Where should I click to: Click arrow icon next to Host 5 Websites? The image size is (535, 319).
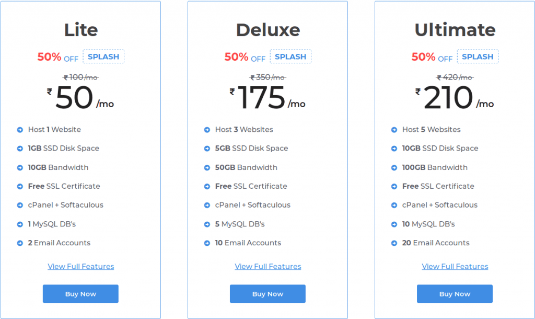(394, 130)
